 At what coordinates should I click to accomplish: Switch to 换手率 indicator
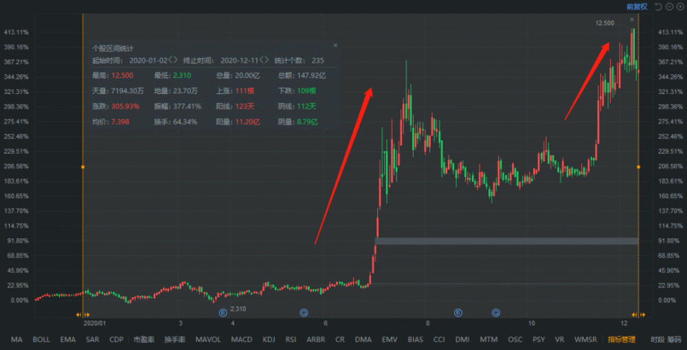tap(174, 340)
